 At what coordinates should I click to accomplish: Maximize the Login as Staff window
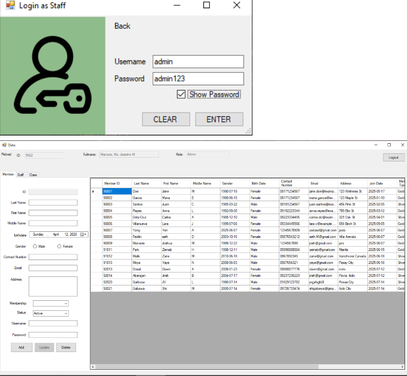206,5
